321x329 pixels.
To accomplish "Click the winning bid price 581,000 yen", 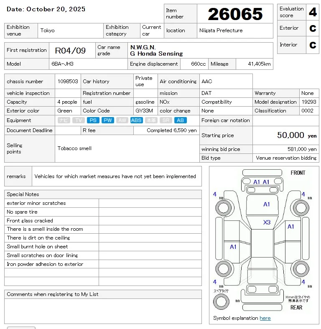I will coord(300,149).
